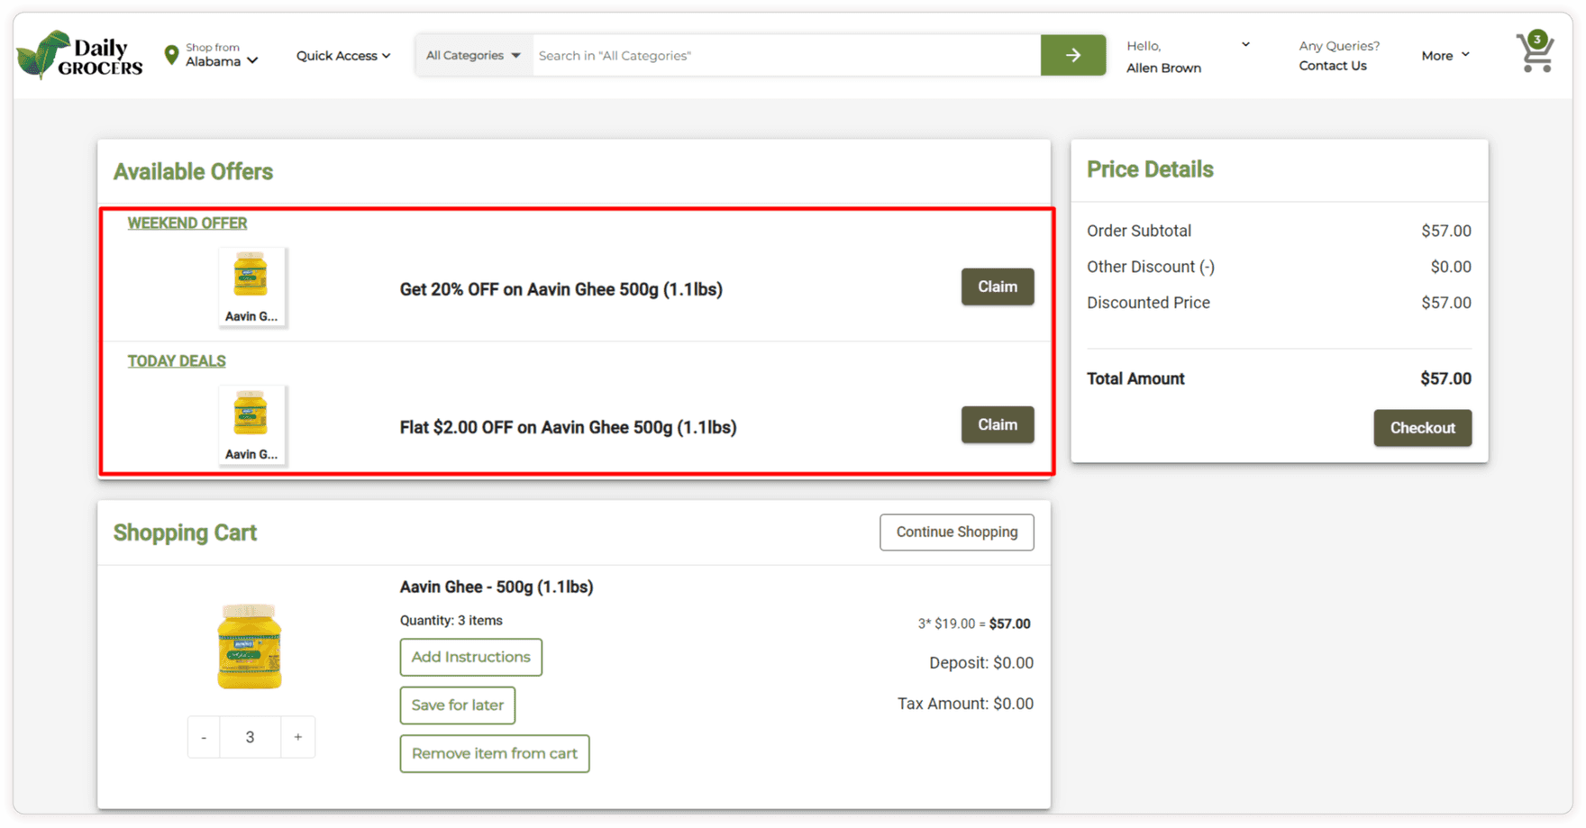Select the Weekend Offer Aavin Ghee thumbnail
Viewport: 1586px width, 828px height.
[x=251, y=287]
